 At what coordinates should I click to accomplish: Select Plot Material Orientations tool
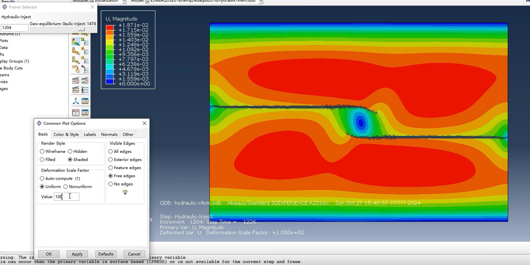pyautogui.click(x=75, y=60)
